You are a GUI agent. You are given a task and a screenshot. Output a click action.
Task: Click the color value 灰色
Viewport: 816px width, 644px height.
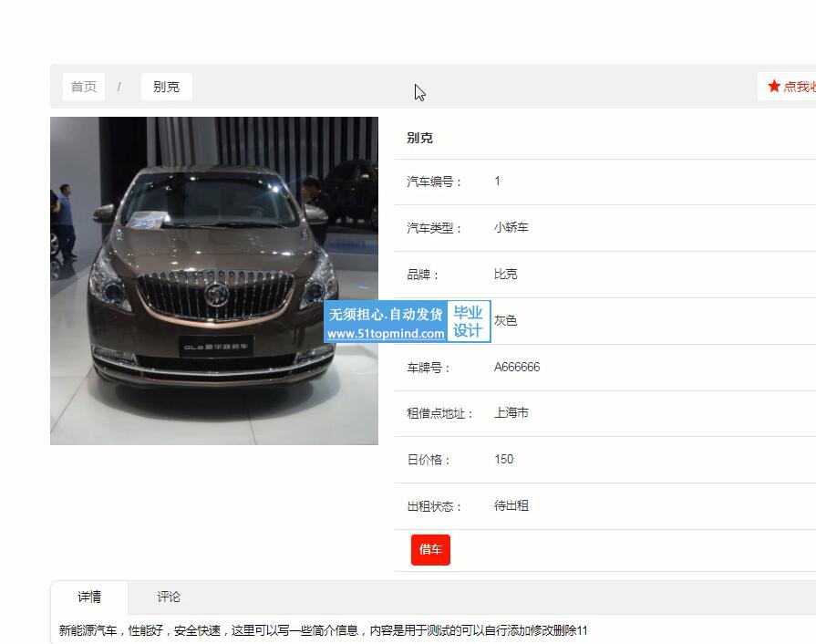click(x=505, y=320)
